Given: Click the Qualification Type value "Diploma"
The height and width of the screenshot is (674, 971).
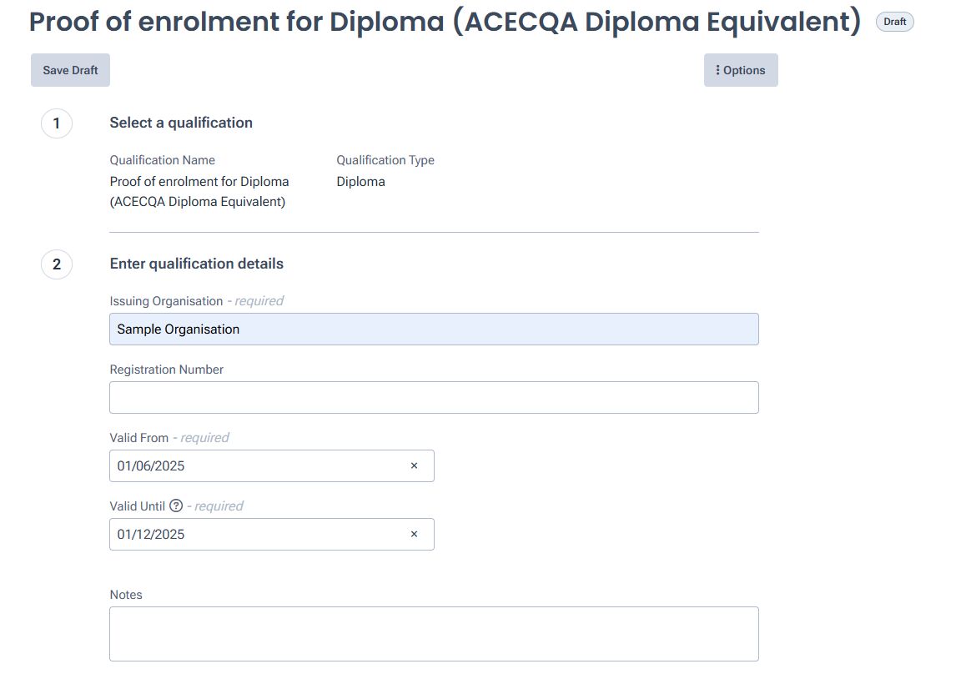Looking at the screenshot, I should click(360, 182).
